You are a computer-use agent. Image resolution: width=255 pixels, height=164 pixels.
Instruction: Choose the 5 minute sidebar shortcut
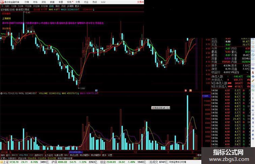point(253,98)
